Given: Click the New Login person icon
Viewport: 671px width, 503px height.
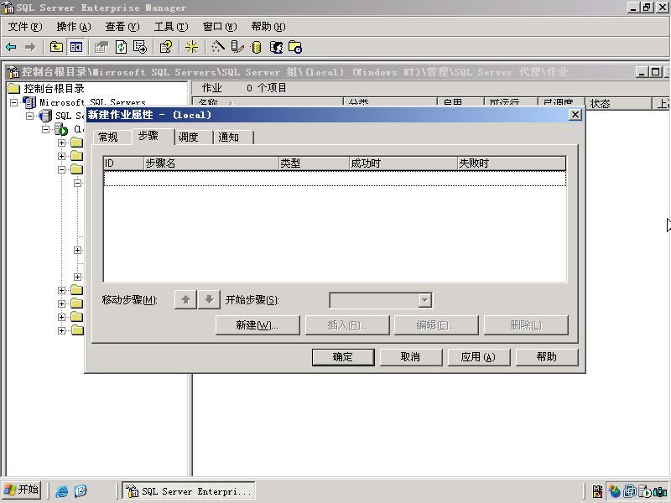Looking at the screenshot, I should 277,47.
